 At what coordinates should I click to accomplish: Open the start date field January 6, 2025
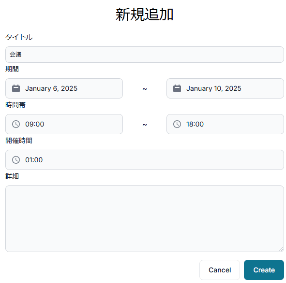click(64, 88)
